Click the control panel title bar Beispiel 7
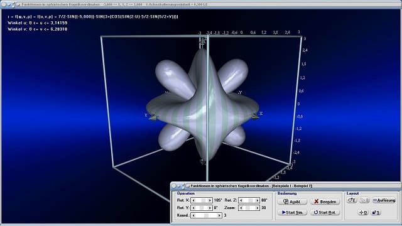 (285, 186)
